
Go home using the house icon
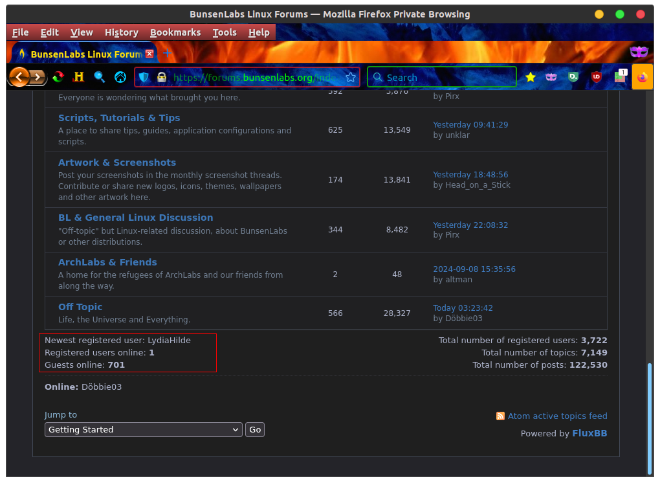[120, 77]
